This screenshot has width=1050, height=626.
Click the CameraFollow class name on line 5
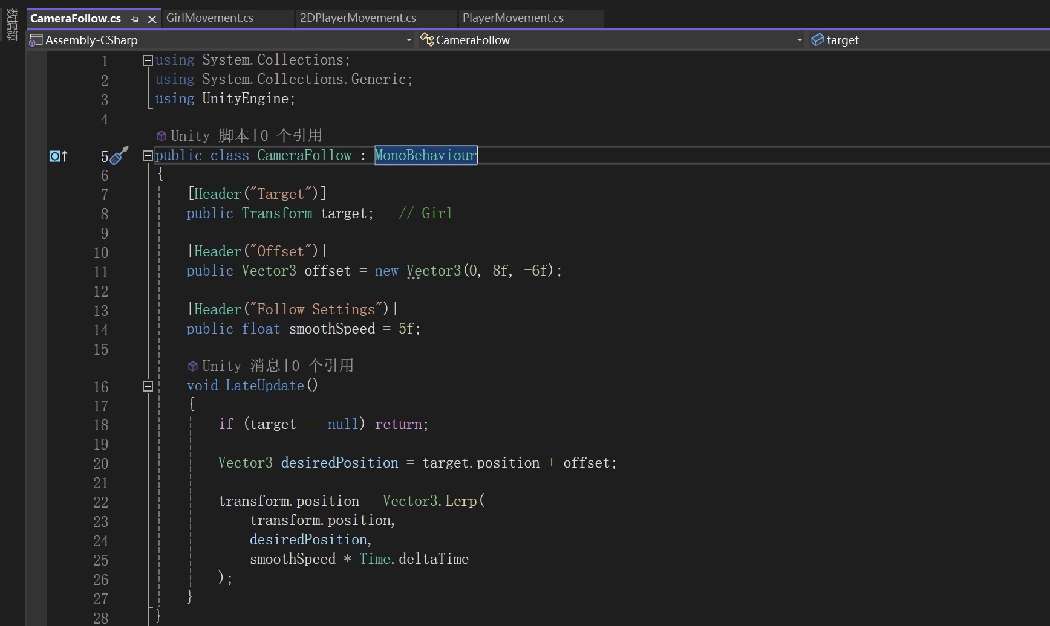coord(304,155)
